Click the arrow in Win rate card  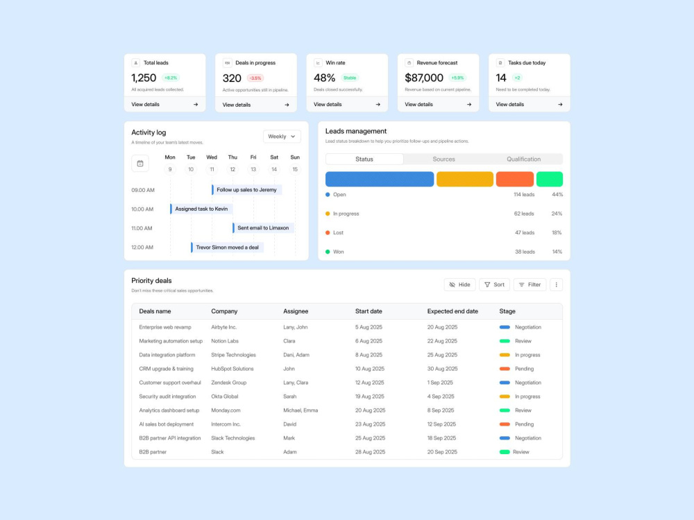[x=378, y=105]
